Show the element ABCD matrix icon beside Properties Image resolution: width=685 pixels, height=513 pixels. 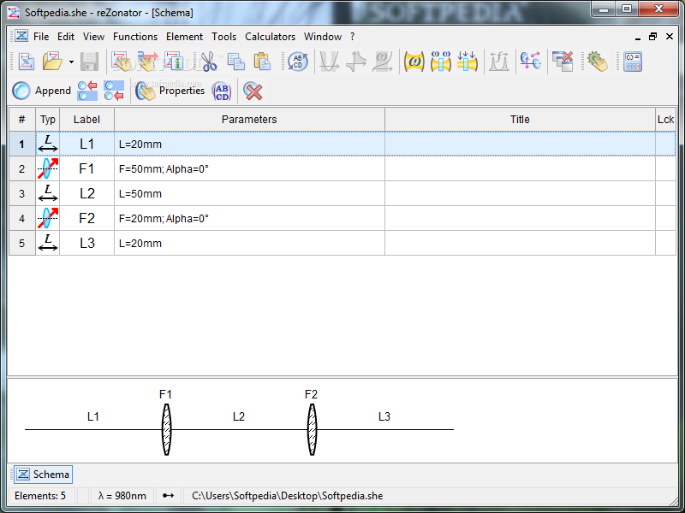(222, 91)
